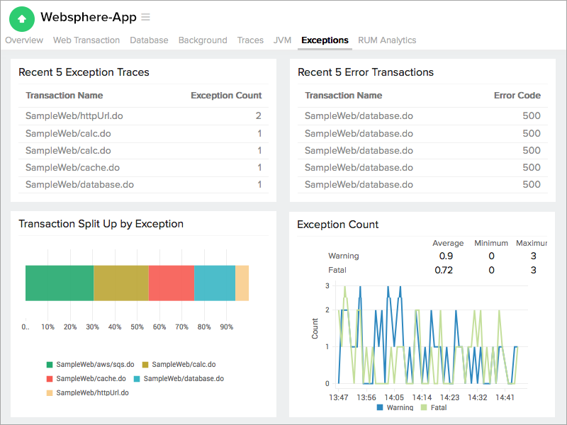The image size is (567, 425).
Task: Switch to the JVM tab
Action: (x=282, y=40)
